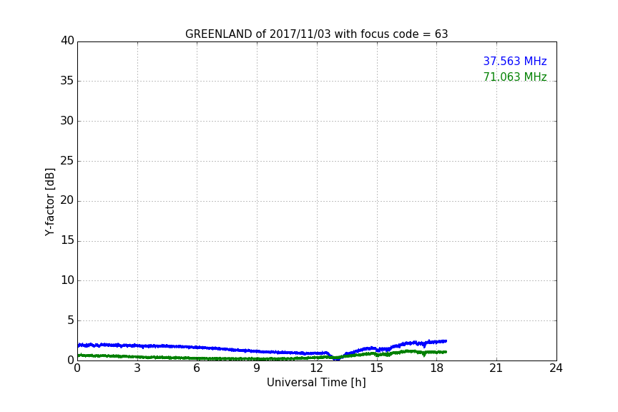The image size is (618, 412).
Task: Click the plot title mentioning GREENLAND 2017/11/03
Action: (316, 34)
